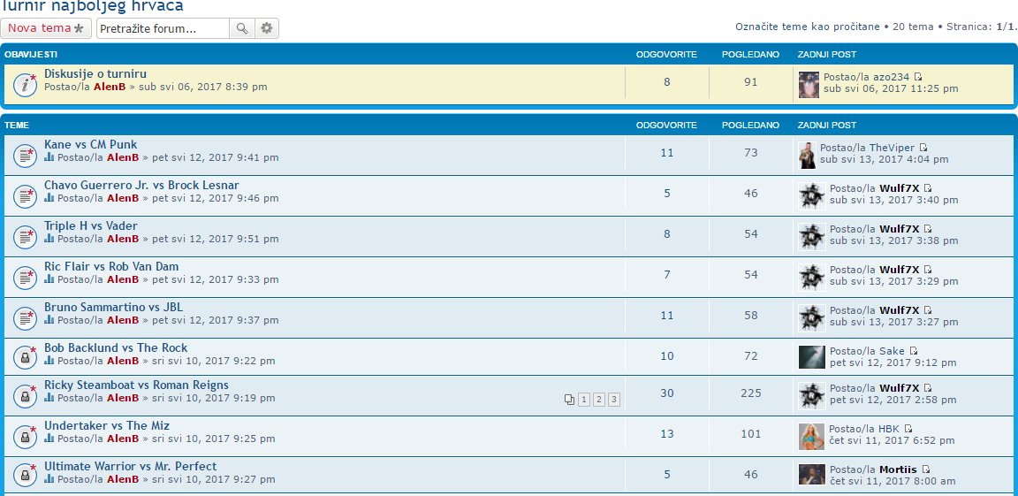This screenshot has width=1018, height=496.
Task: Open Ultimate Warrior vs Mr. Perfect topic
Action: click(x=131, y=467)
